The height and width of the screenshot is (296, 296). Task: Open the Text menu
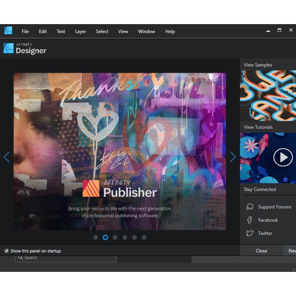tap(61, 32)
